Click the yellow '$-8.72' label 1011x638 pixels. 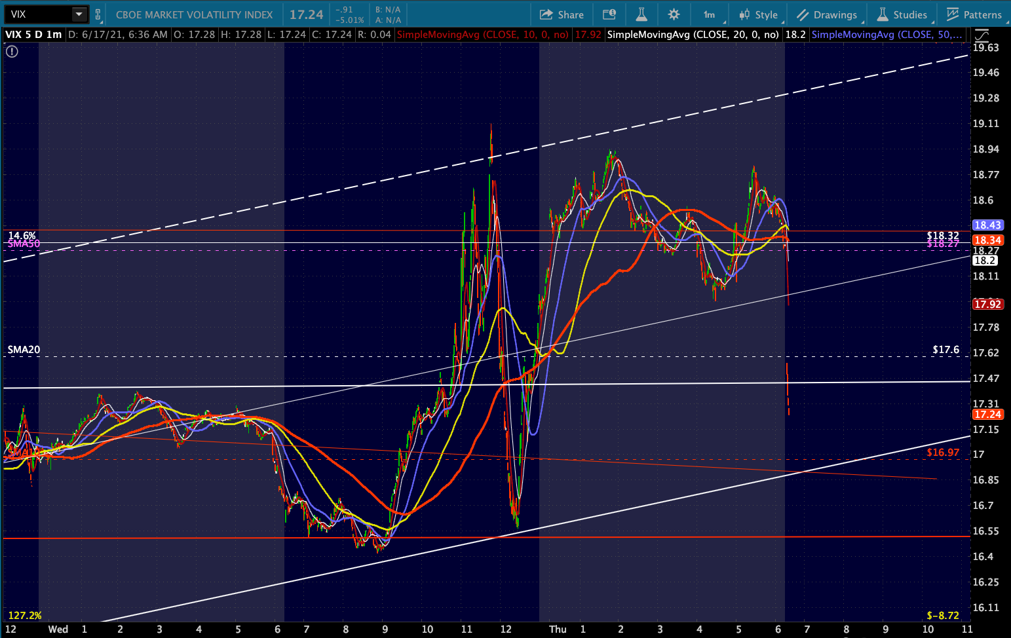pyautogui.click(x=943, y=616)
